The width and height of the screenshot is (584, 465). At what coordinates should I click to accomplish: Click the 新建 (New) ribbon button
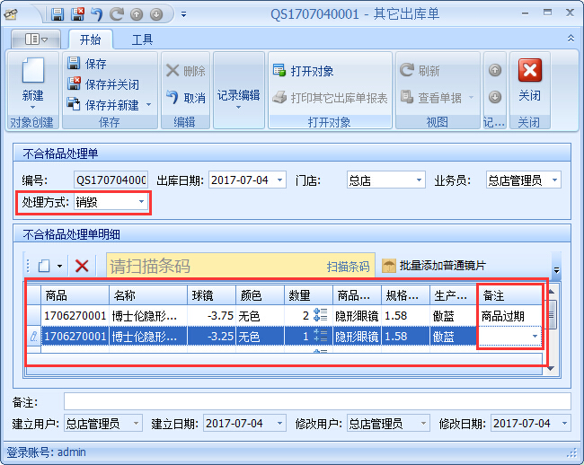32,80
